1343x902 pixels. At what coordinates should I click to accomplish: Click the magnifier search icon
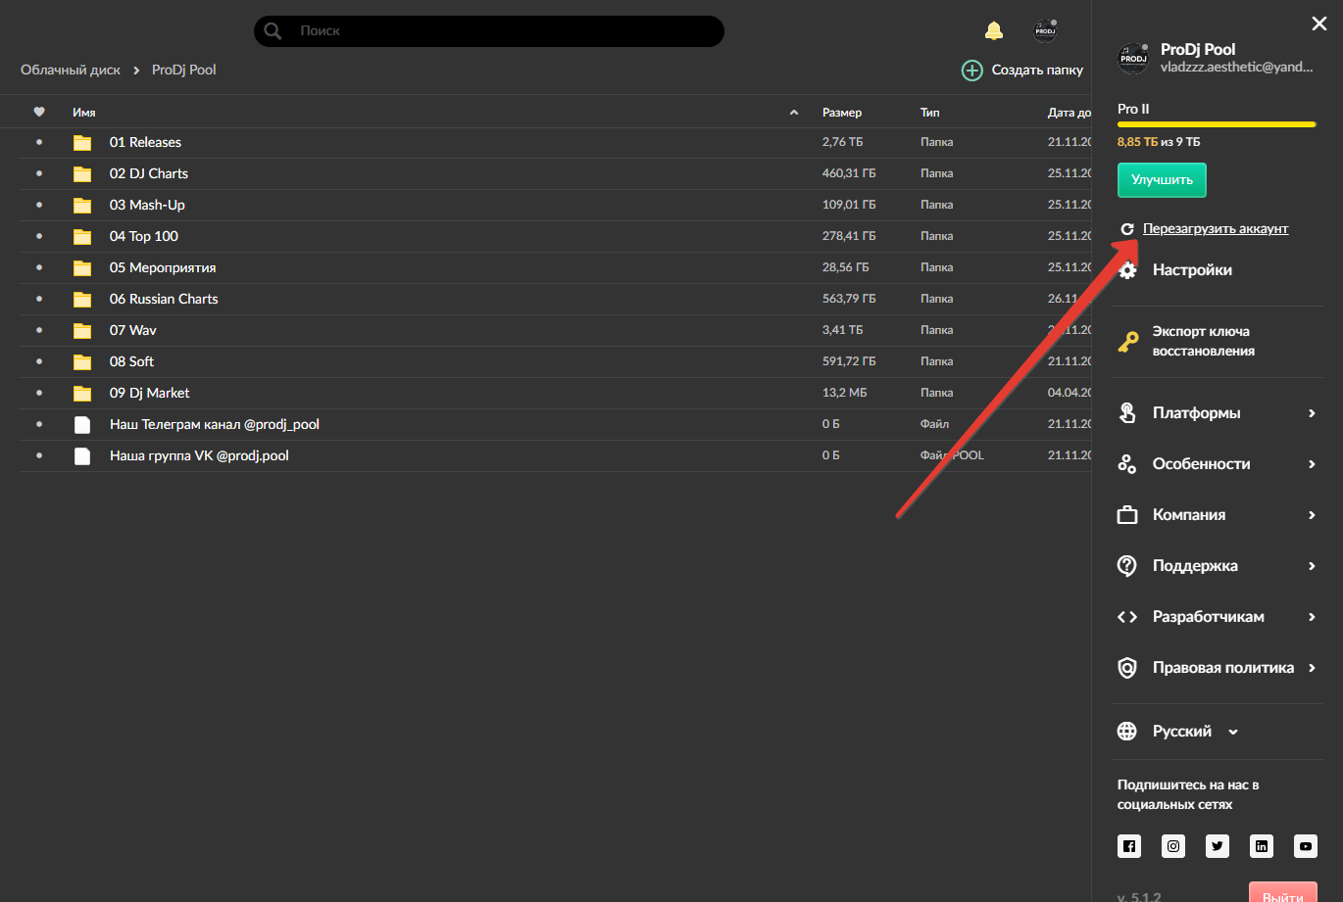tap(273, 31)
